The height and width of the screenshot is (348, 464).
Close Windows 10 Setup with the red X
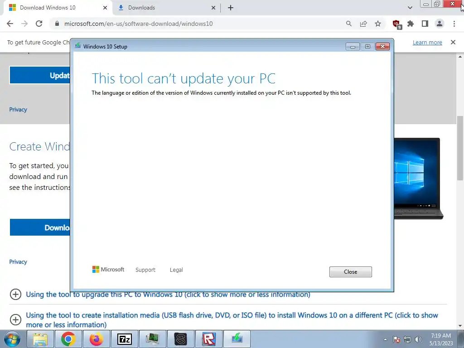point(382,47)
